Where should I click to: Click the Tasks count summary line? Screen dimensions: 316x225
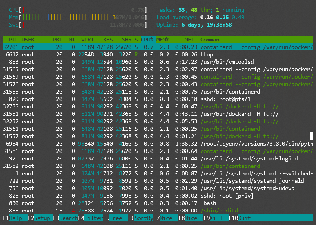(200, 10)
